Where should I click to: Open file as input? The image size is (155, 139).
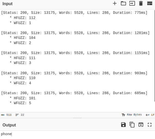click(x=132, y=3)
